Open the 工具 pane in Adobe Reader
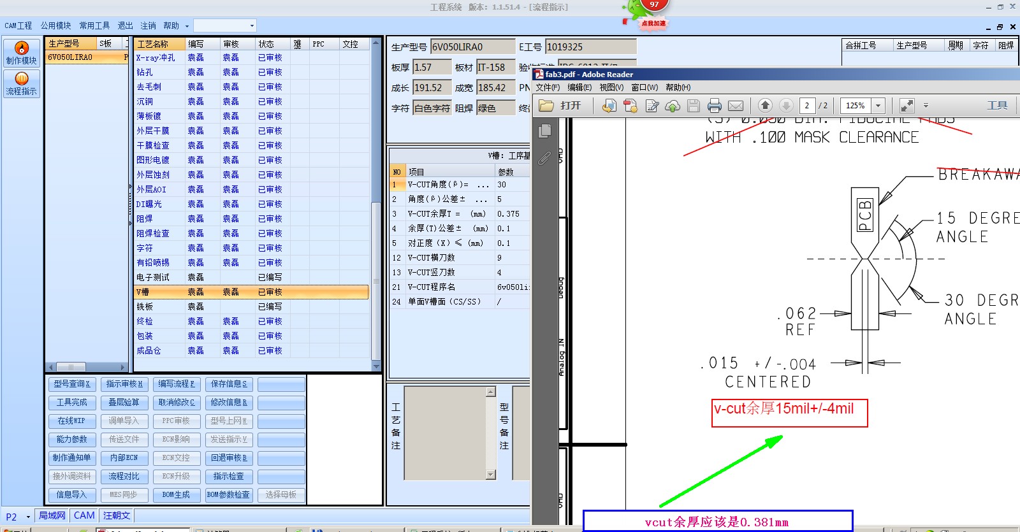 pyautogui.click(x=998, y=106)
